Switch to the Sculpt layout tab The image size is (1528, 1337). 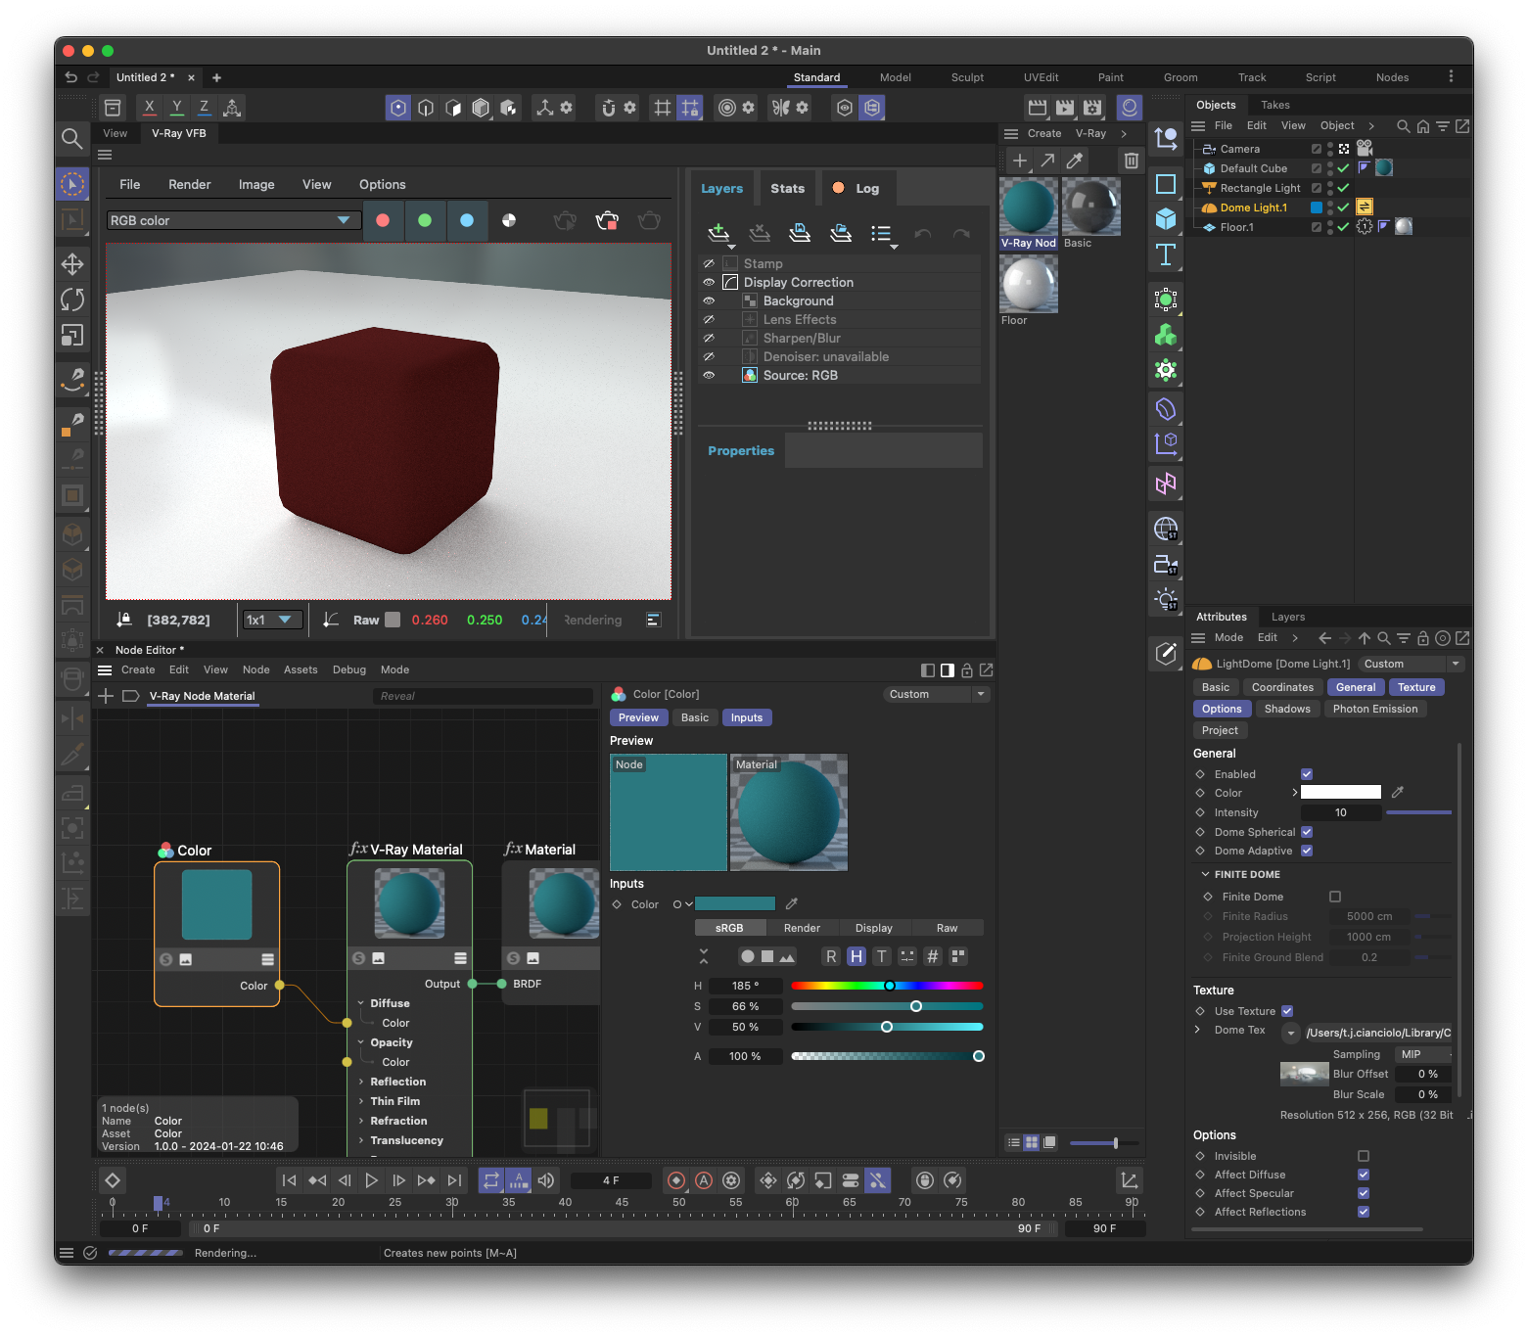(967, 77)
